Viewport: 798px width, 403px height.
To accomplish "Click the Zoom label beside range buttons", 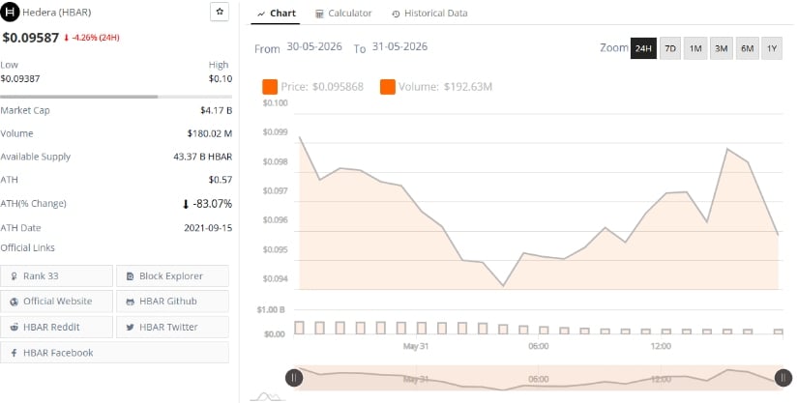I will click(x=614, y=47).
